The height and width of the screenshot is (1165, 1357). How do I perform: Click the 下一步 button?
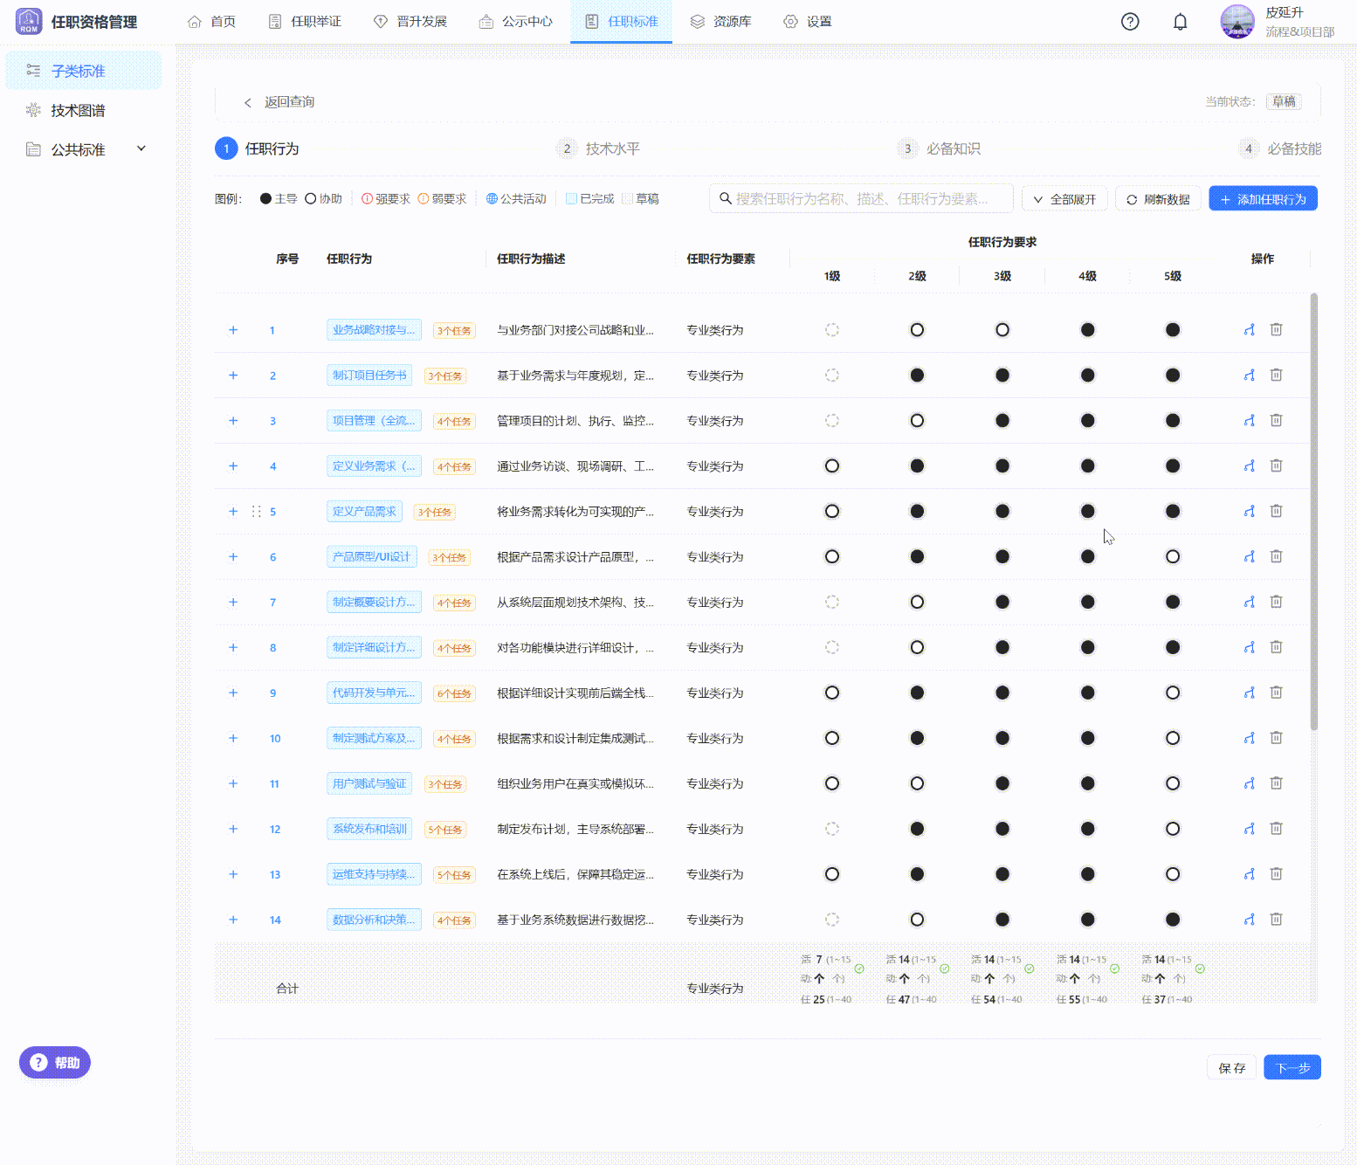tap(1292, 1067)
